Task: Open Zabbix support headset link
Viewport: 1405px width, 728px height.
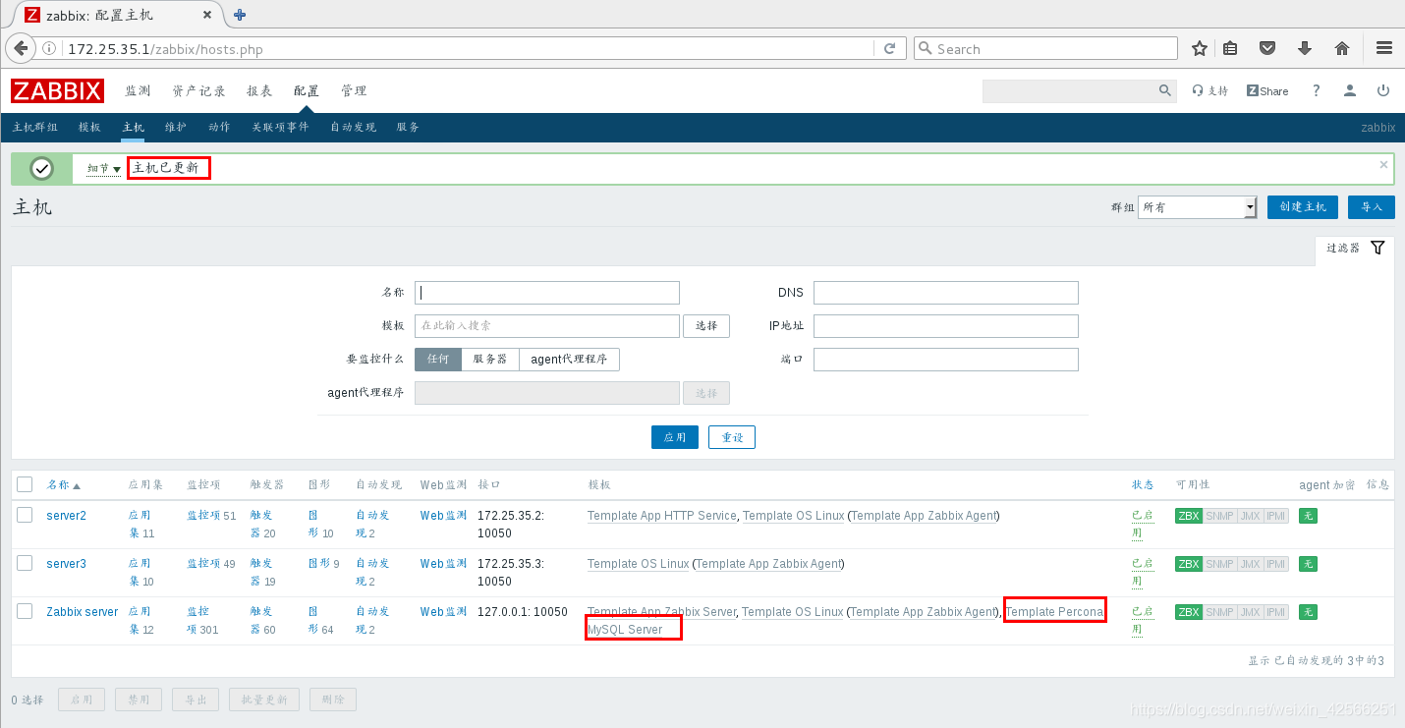Action: [1209, 90]
